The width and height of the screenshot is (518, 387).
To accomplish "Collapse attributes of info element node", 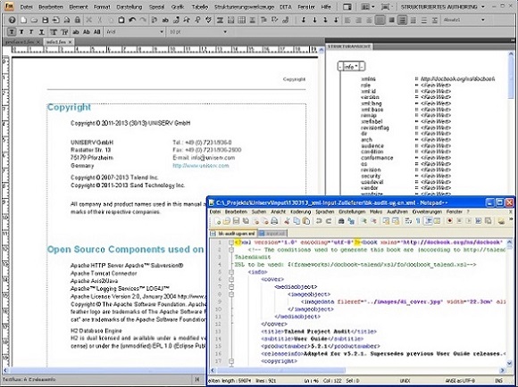I will 362,67.
